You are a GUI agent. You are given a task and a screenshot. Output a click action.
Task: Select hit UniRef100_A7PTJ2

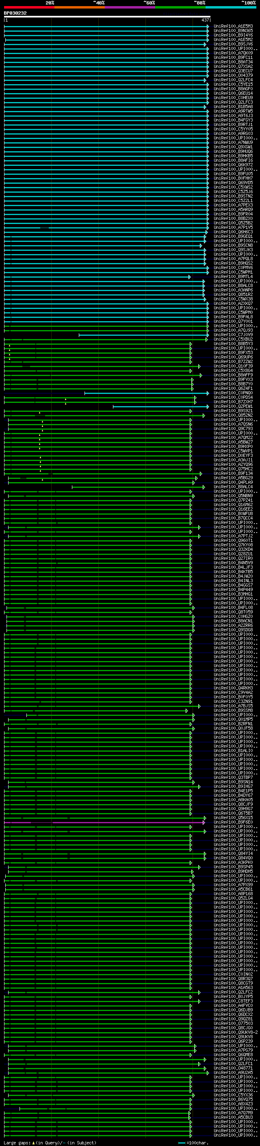233,536
